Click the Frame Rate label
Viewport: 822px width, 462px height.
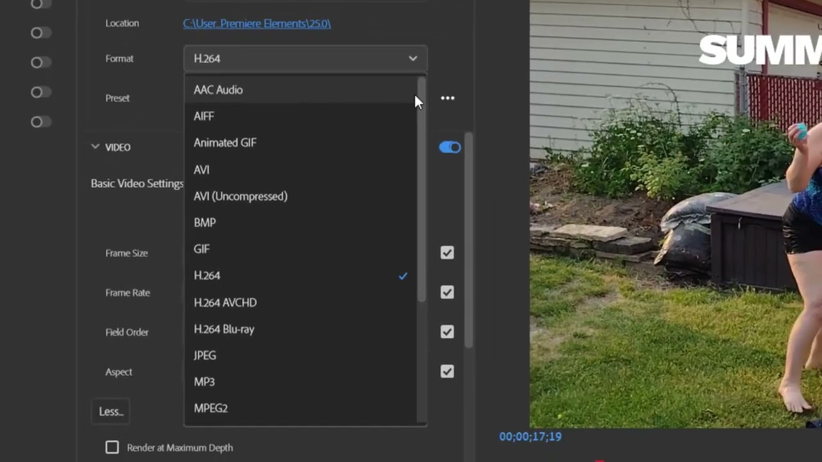click(x=128, y=293)
